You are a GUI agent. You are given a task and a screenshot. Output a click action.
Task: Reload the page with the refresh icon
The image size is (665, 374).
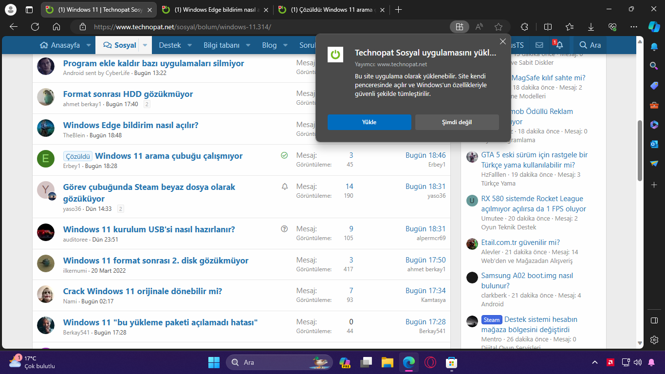[x=35, y=27]
